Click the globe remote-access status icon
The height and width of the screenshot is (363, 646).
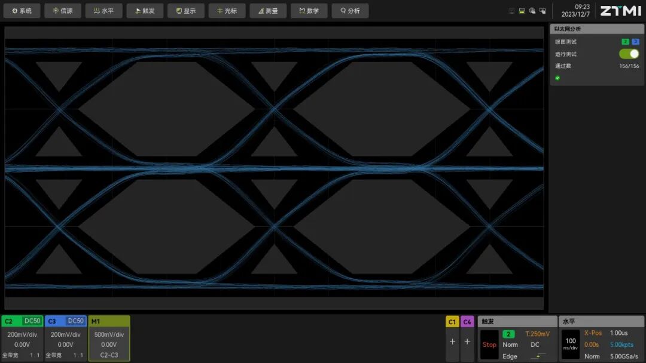[x=532, y=11]
